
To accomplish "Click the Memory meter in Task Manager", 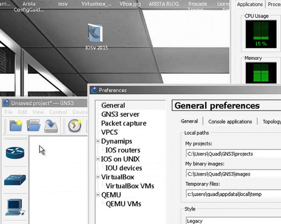I will tap(261, 73).
